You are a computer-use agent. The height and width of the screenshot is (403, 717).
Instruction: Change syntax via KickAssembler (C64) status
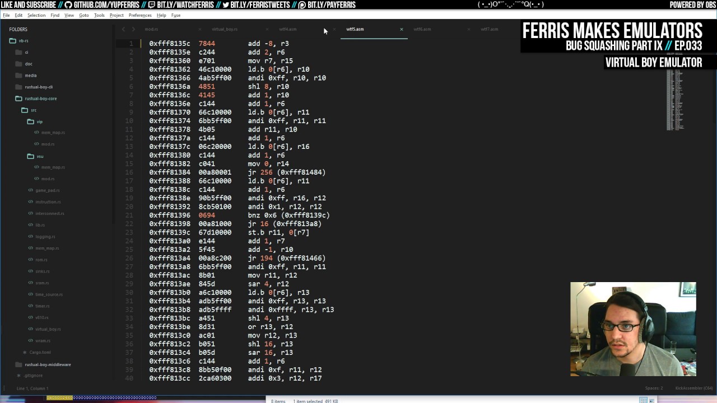694,388
